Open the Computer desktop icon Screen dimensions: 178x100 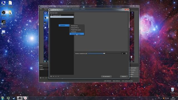(3, 4)
